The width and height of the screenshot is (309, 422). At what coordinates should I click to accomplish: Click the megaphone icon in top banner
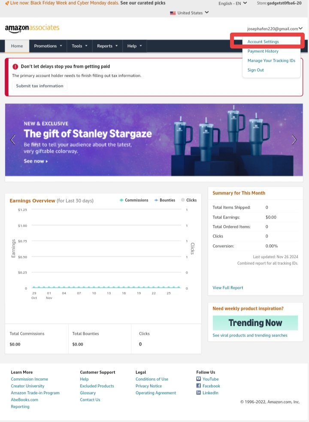(7, 3)
